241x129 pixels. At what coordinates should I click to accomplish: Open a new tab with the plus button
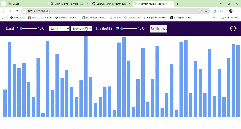tap(177, 4)
